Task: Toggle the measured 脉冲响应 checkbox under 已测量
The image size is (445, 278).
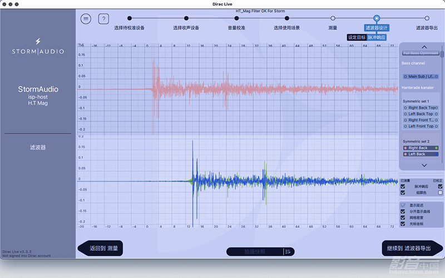Action: (403, 186)
